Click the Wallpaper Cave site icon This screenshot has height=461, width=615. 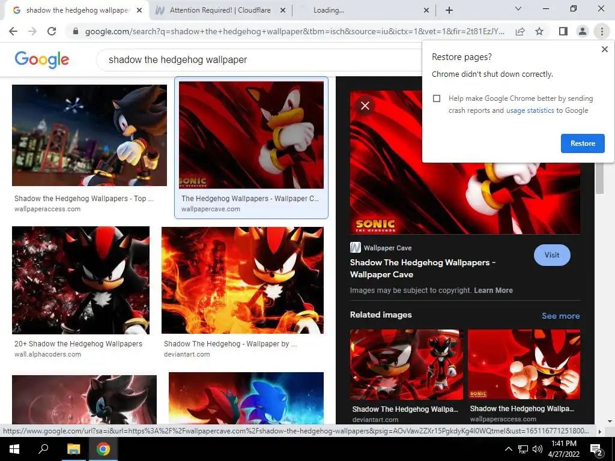coord(356,247)
